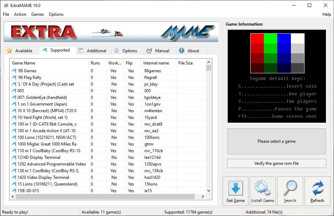Sort list by Internal name column header

pyautogui.click(x=156, y=63)
